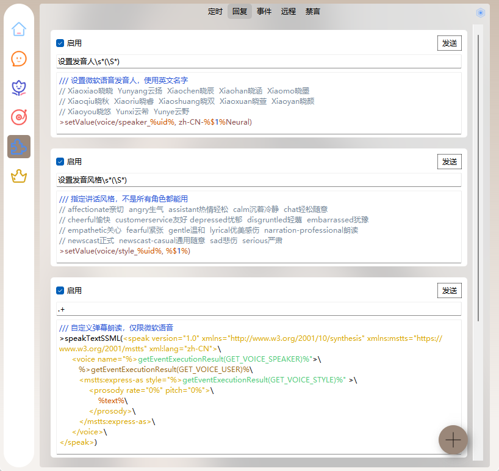This screenshot has height=471, width=499.
Task: Click the newscast正式 style list line
Action: coord(171,241)
